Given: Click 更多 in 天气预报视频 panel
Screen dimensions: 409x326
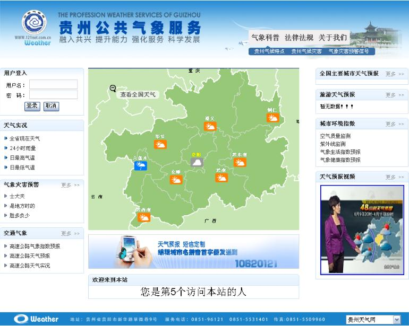Looking at the screenshot, I should tap(395, 177).
